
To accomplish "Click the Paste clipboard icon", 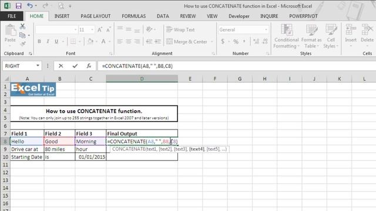I will 11,30.
